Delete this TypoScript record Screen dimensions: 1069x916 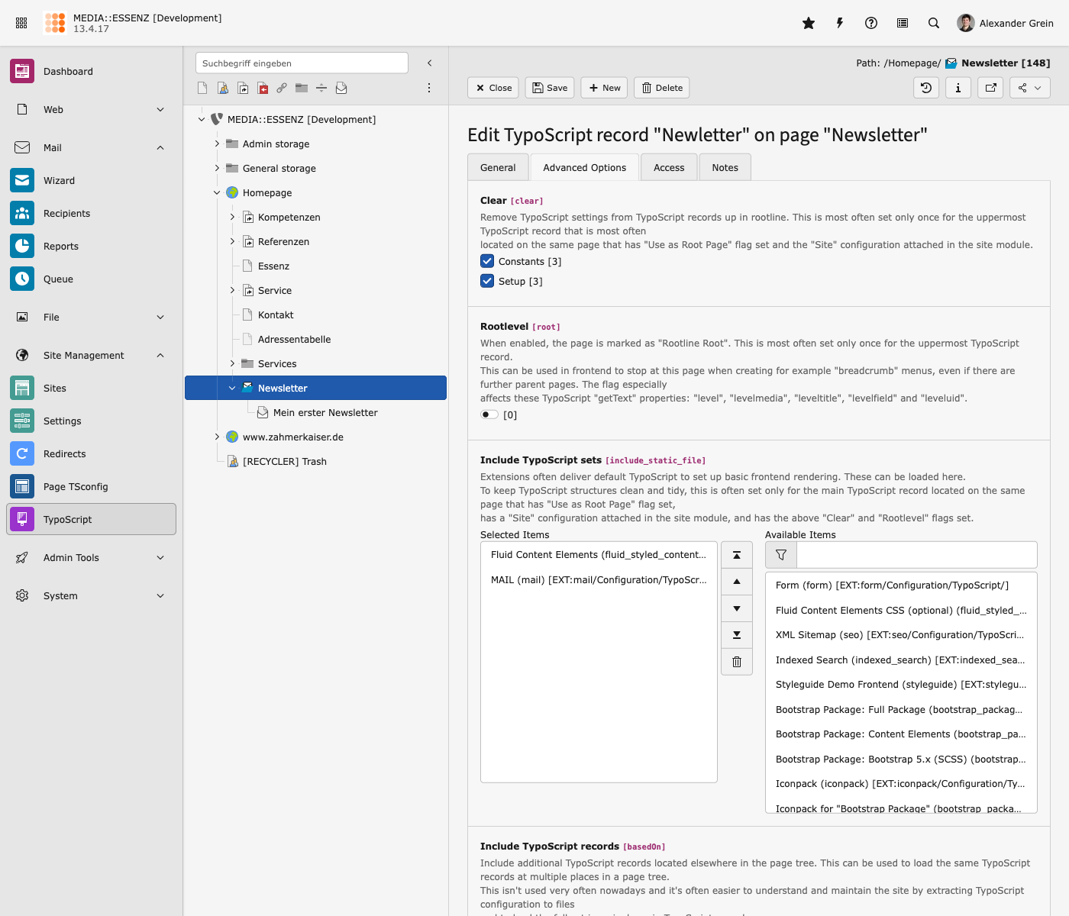tap(662, 88)
